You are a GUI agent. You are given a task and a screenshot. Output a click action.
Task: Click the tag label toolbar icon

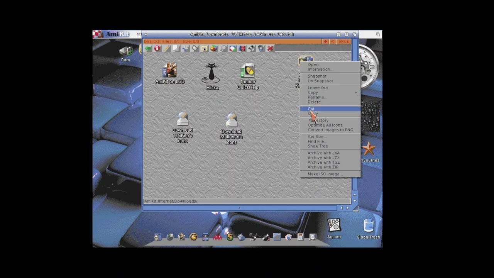195,48
